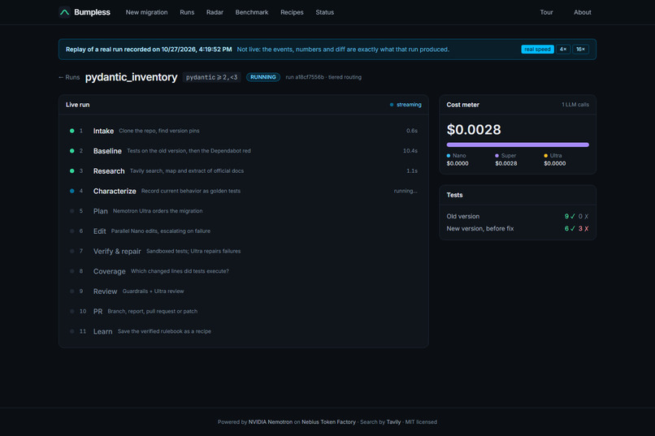Select the Plan step
655x436 pixels.
pos(244,211)
